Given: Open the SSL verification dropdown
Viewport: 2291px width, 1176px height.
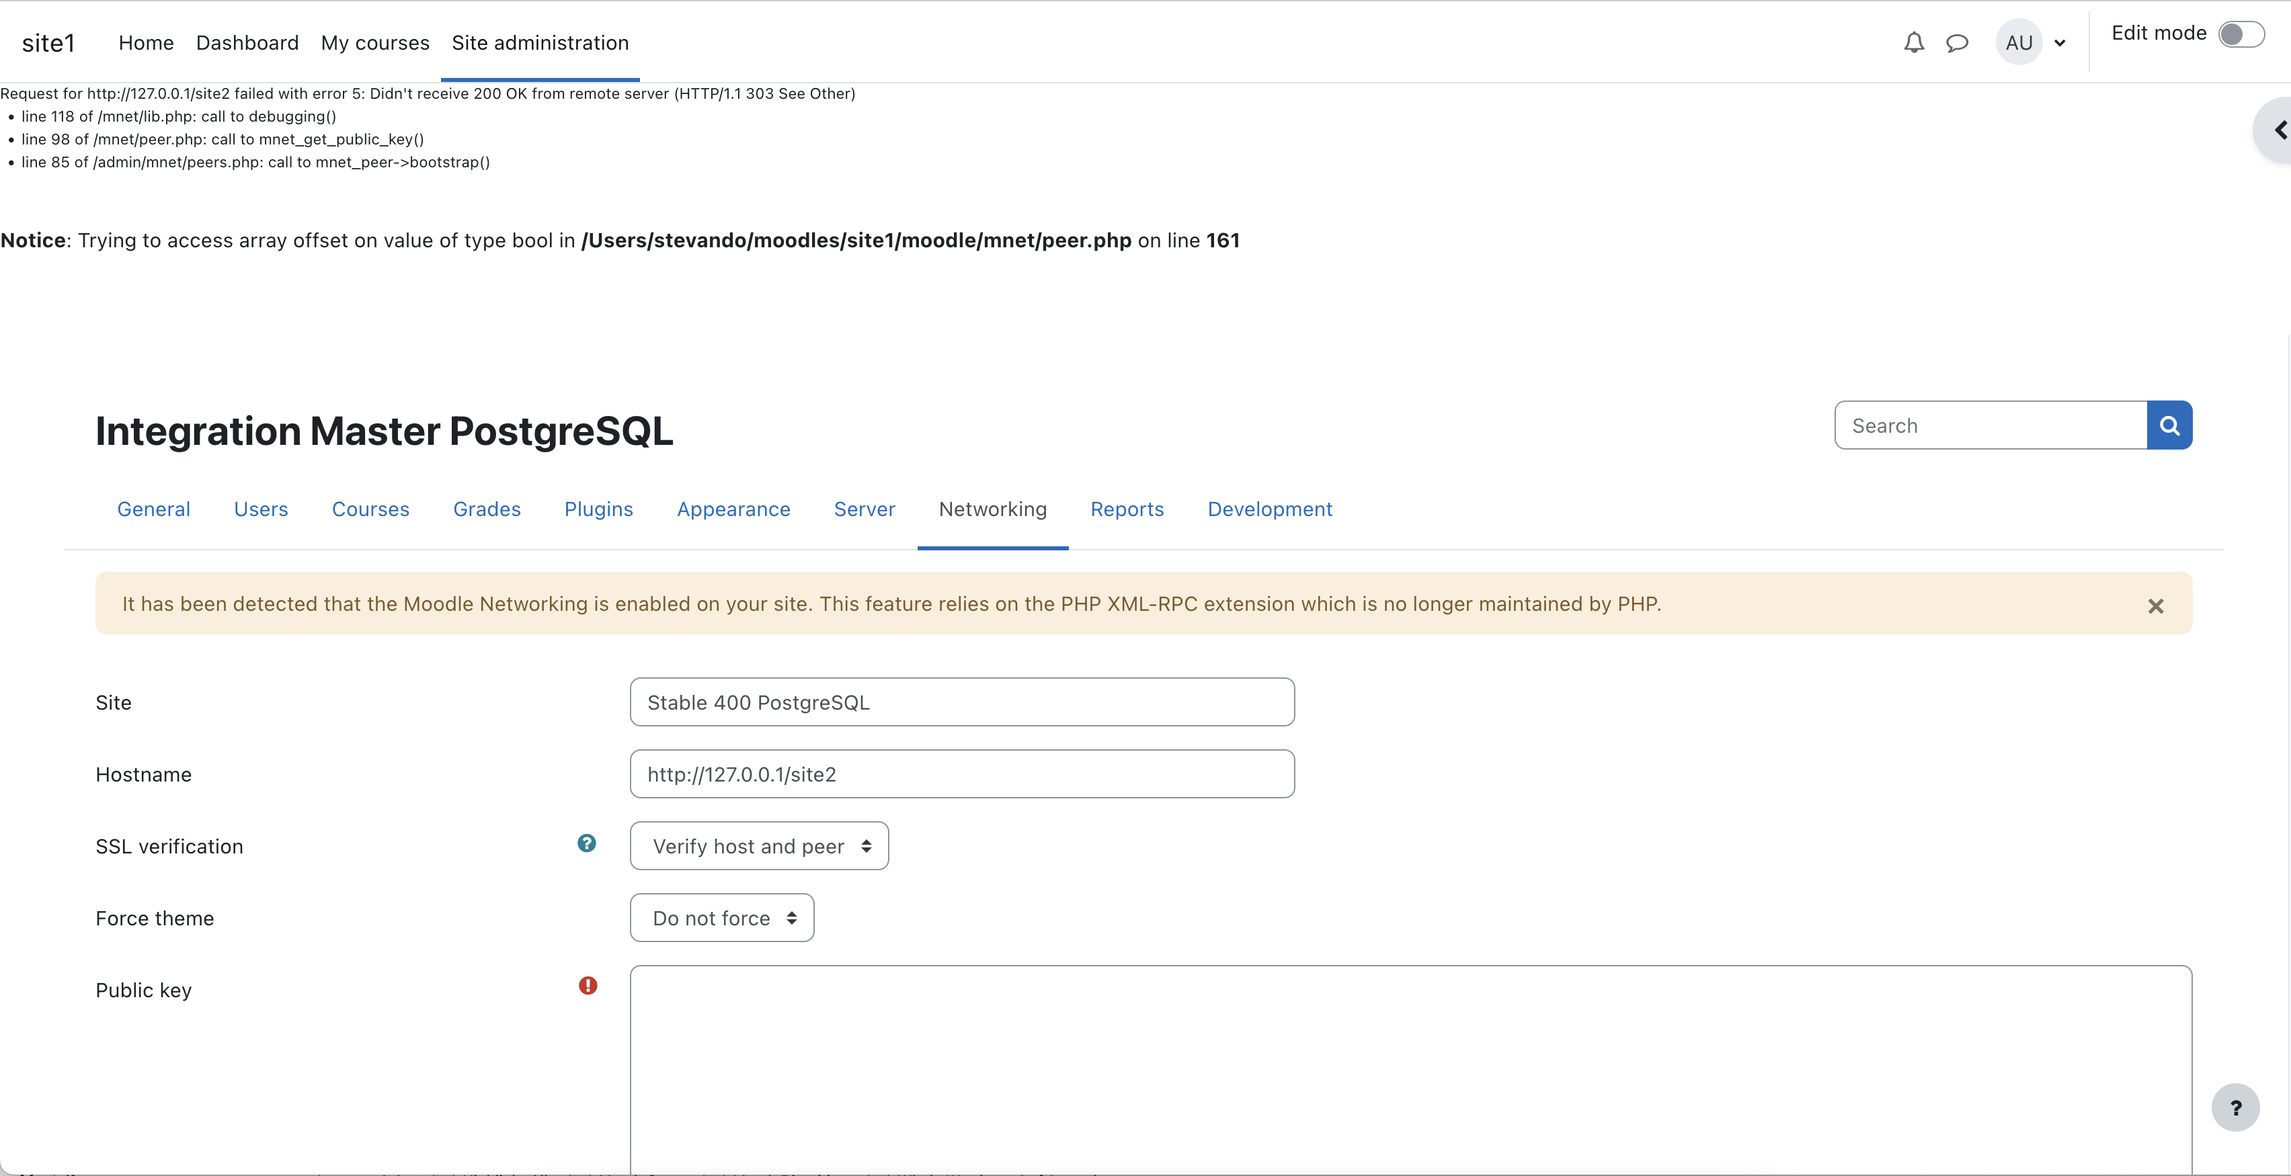Looking at the screenshot, I should (759, 846).
